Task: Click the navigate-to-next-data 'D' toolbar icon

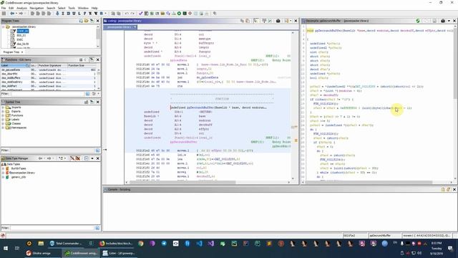Action: click(x=68, y=14)
